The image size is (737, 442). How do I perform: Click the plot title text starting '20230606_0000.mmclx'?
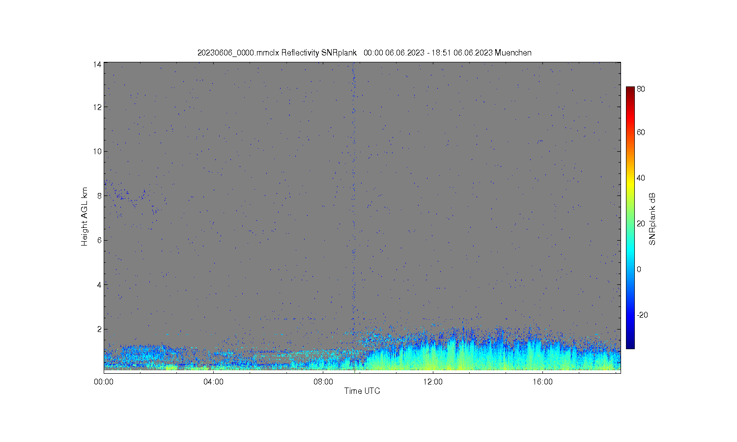(364, 53)
